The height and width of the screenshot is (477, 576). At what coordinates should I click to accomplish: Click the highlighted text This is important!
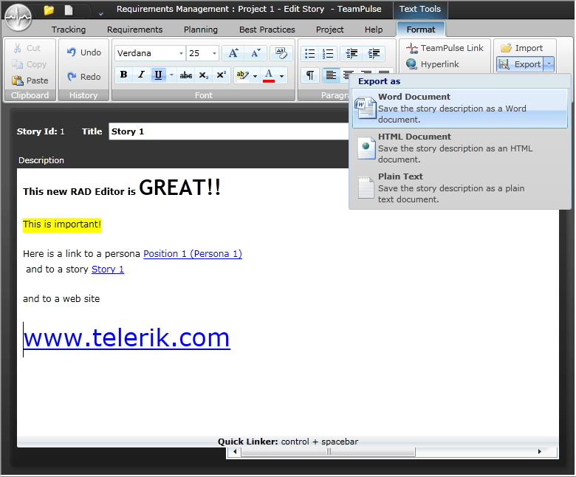point(62,224)
